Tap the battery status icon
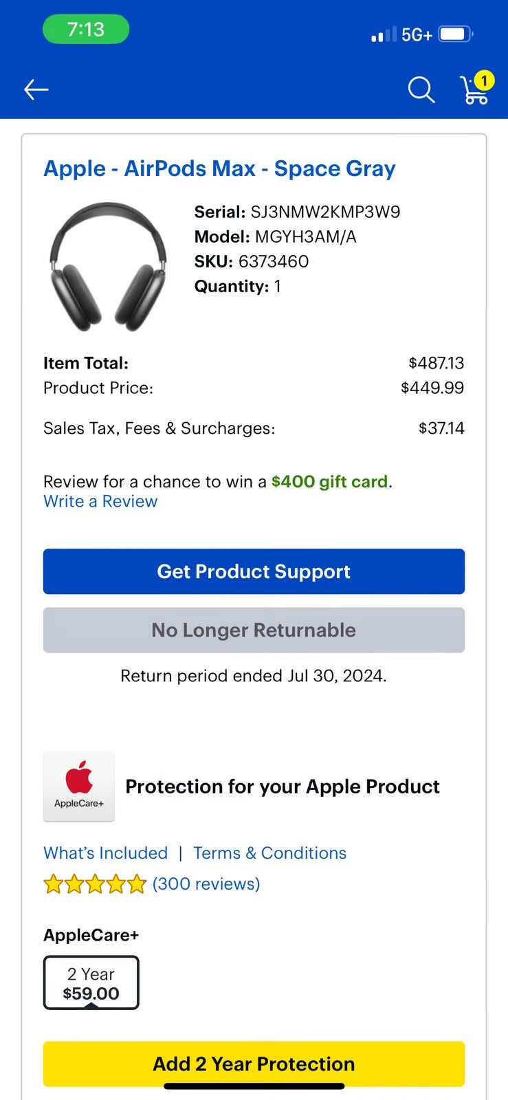Screen dimensions: 508x1100 click(455, 34)
